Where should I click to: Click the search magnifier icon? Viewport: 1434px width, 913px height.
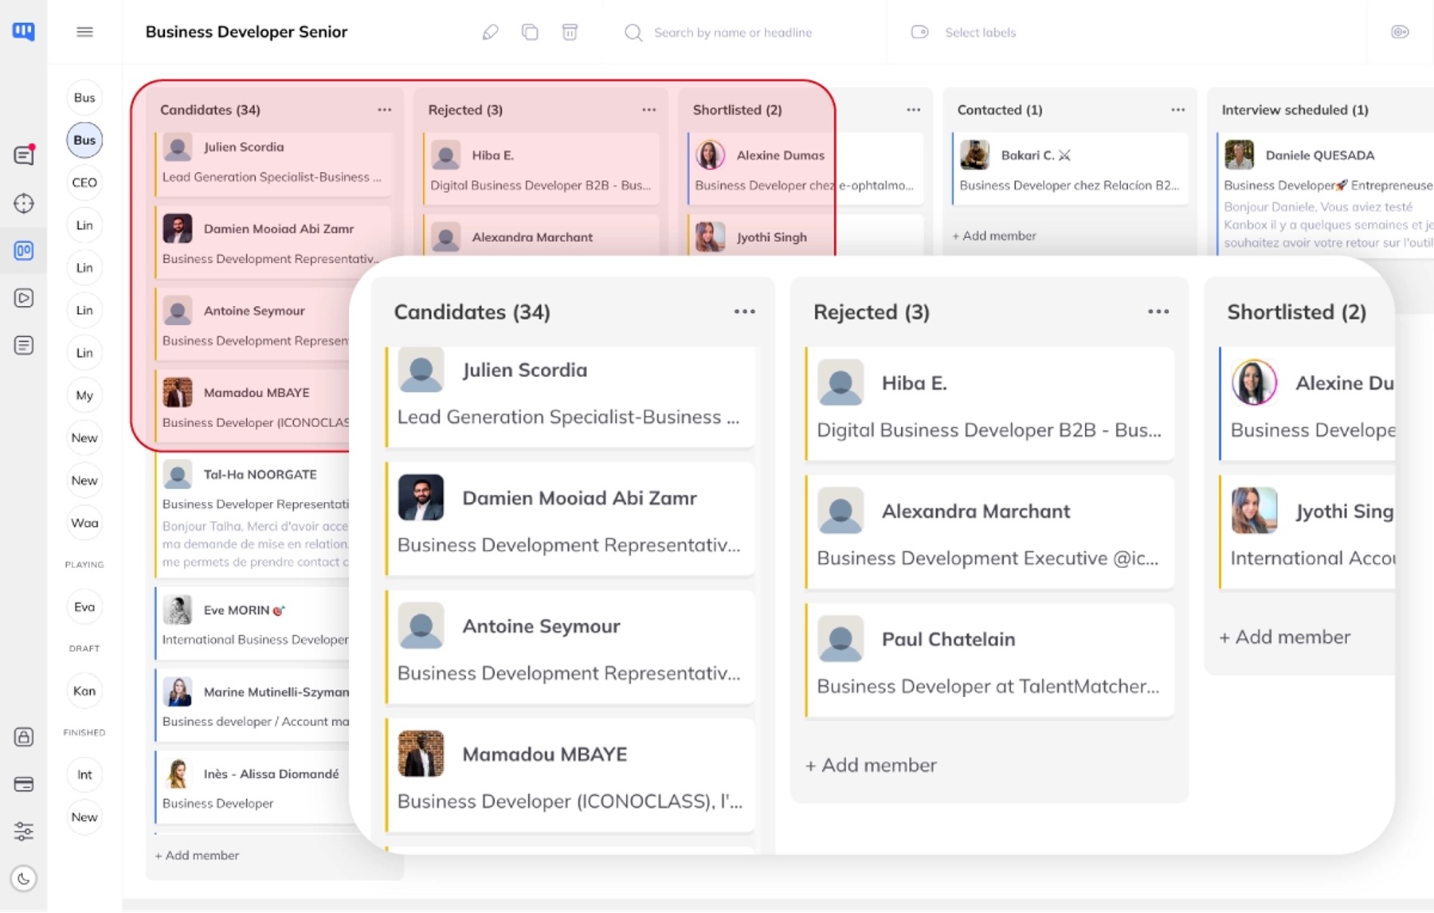(x=633, y=33)
